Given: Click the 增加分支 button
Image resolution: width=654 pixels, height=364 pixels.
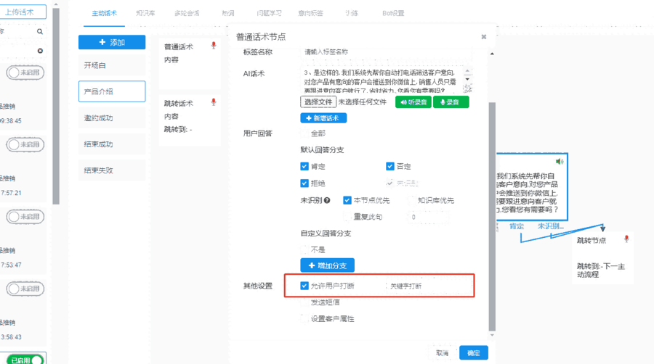Looking at the screenshot, I should 327,265.
